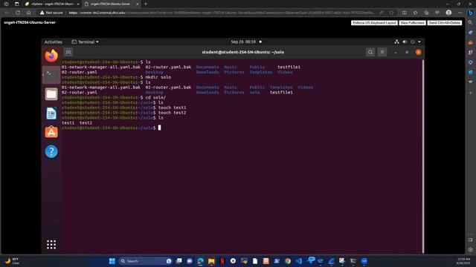This screenshot has height=267, width=476.
Task: Open File Explorer from the taskbar
Action: 211,261
